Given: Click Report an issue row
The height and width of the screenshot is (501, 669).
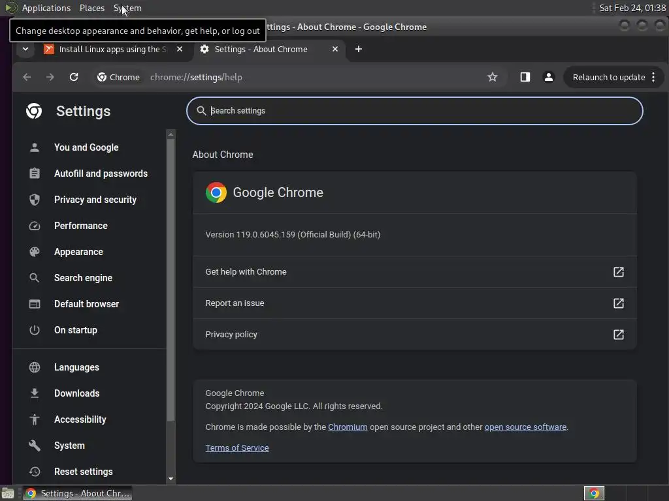Looking at the screenshot, I should 415,303.
